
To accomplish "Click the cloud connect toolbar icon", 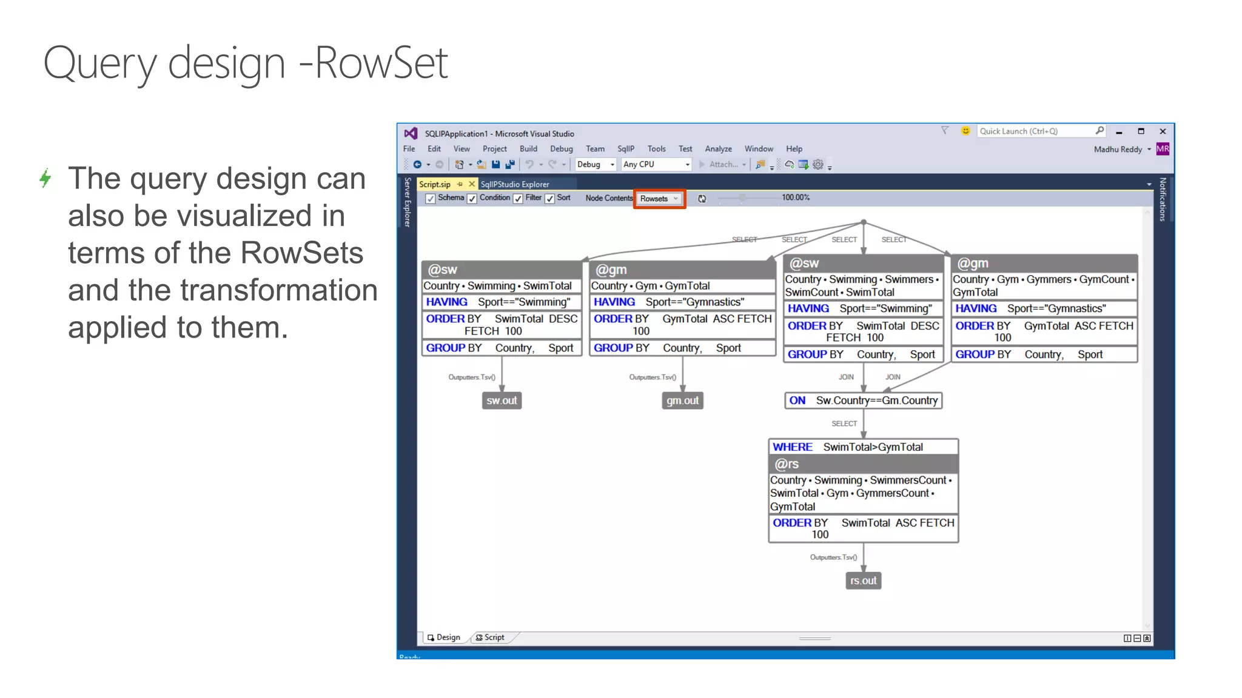I will click(x=790, y=164).
